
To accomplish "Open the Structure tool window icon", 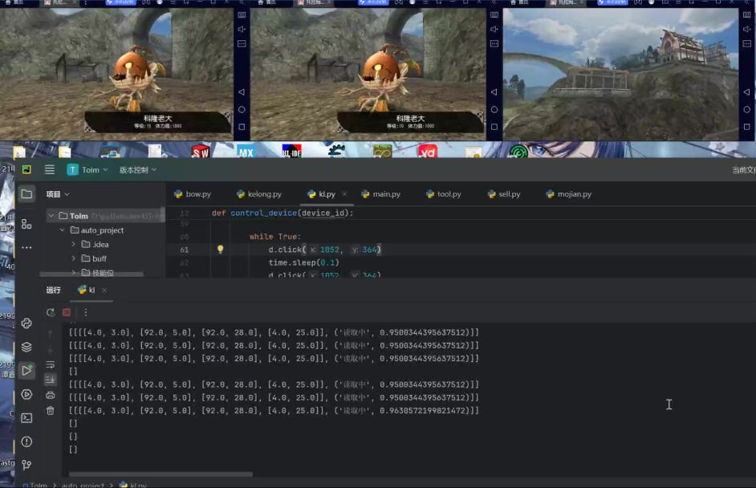I will 26,224.
